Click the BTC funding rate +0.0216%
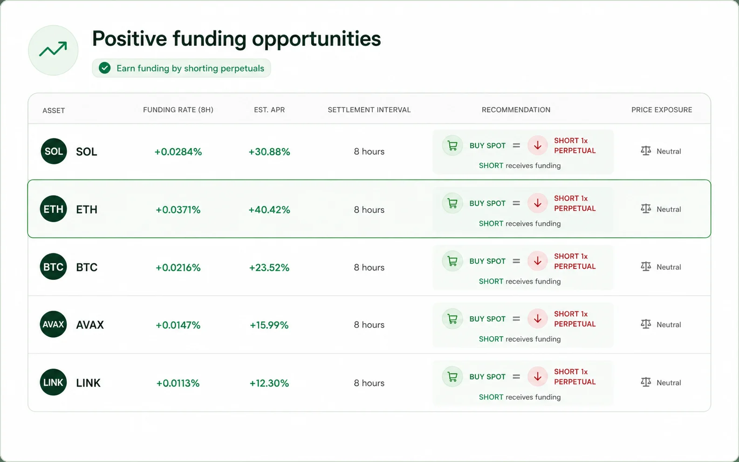The height and width of the screenshot is (462, 739). (178, 267)
